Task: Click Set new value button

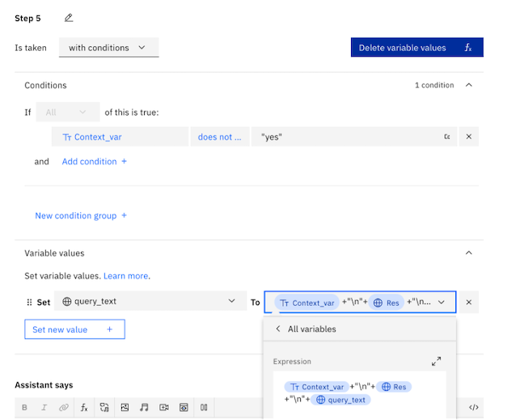Action: click(x=74, y=329)
